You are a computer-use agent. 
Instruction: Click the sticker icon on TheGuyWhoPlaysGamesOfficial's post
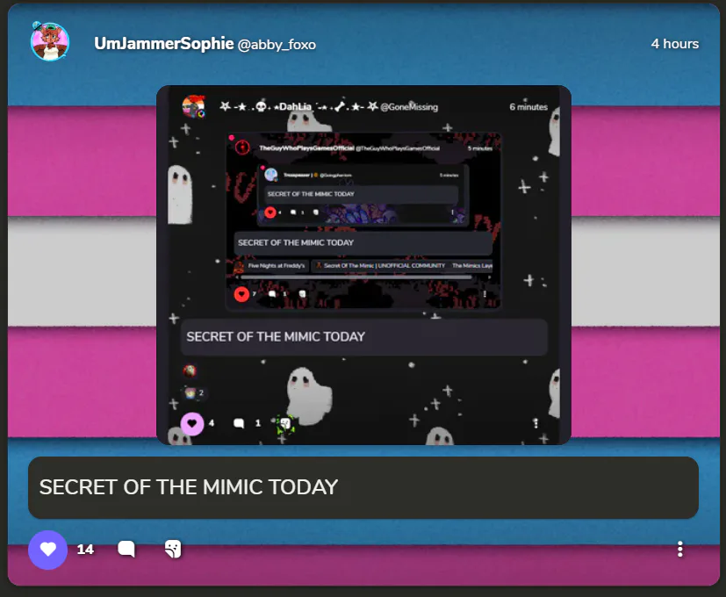[x=302, y=294]
